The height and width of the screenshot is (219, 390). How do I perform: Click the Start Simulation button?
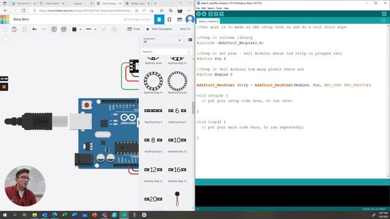[160, 29]
